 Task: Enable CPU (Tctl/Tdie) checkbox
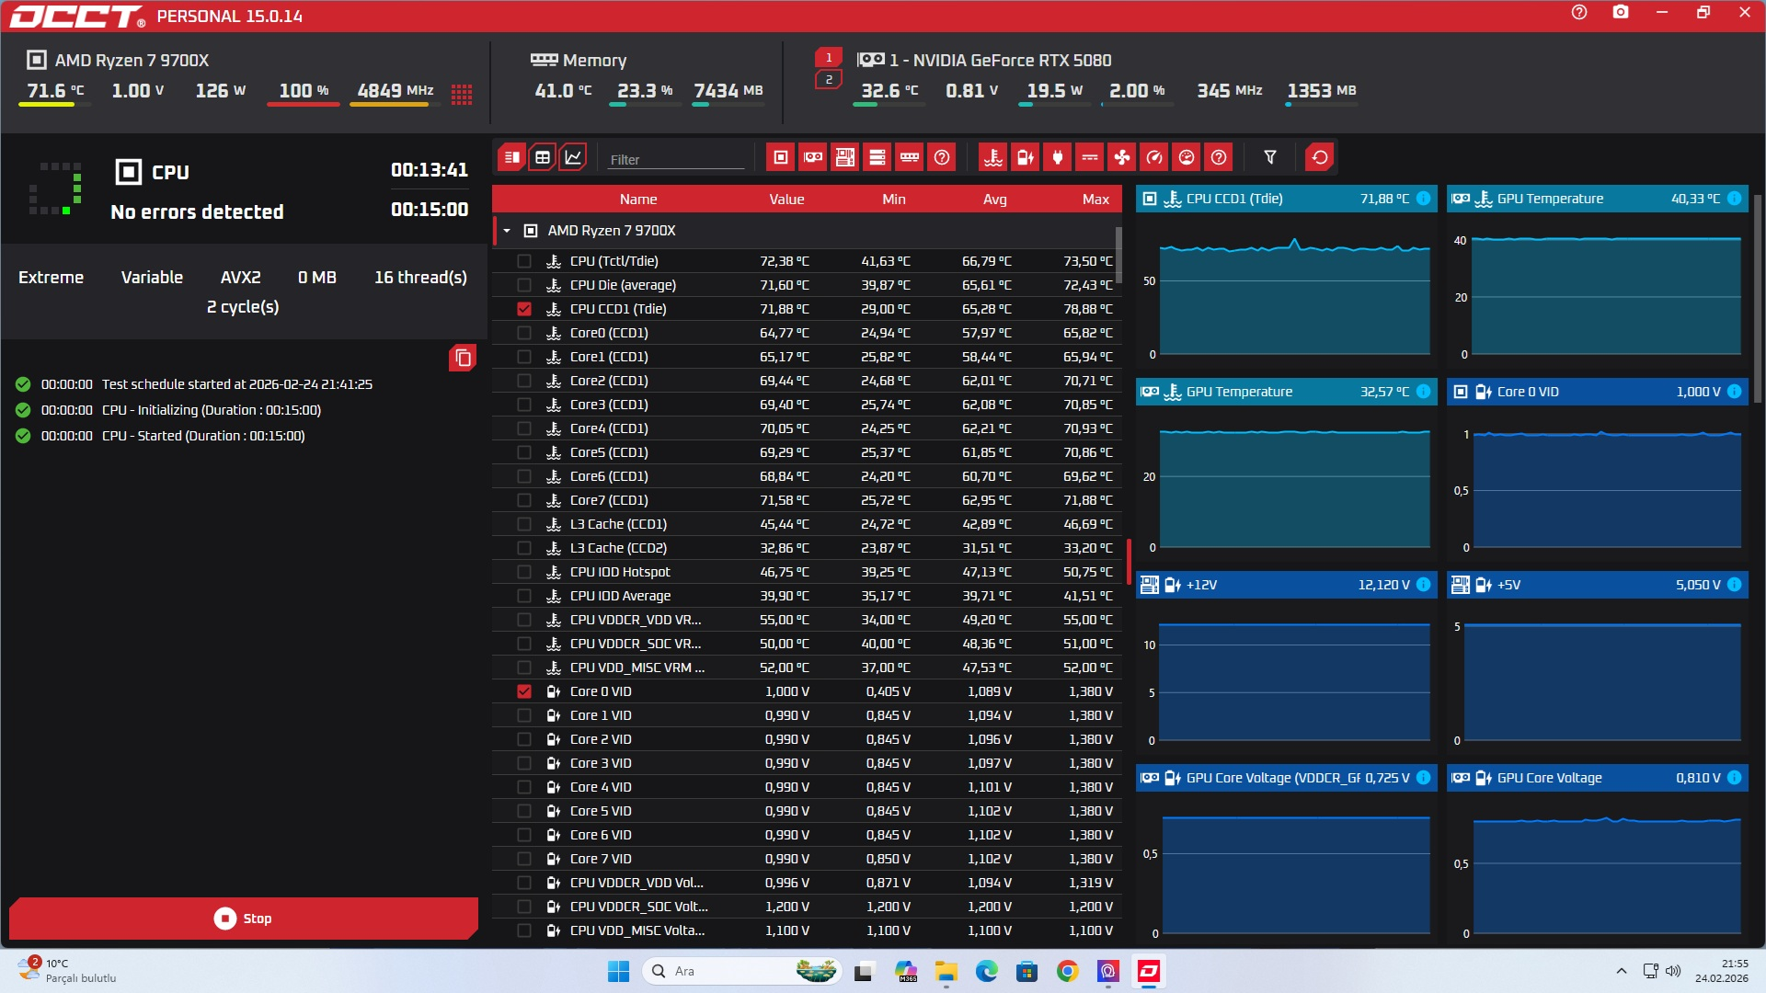(524, 261)
